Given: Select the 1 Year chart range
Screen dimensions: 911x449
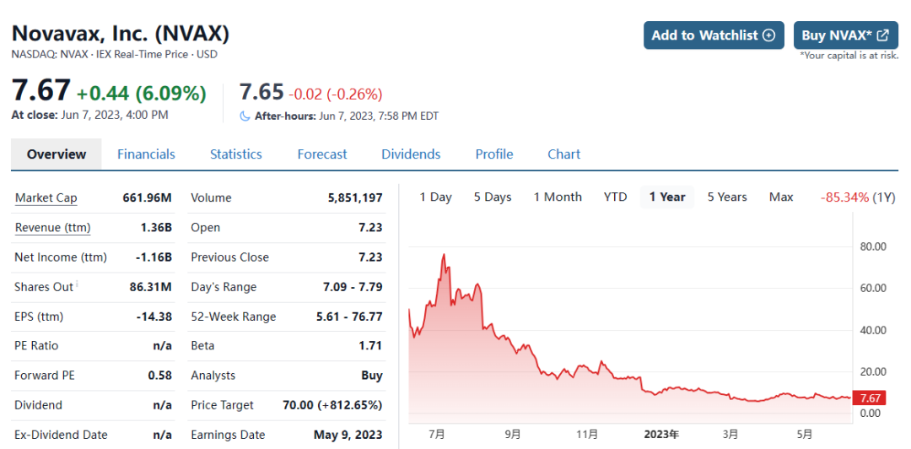Looking at the screenshot, I should tap(667, 197).
